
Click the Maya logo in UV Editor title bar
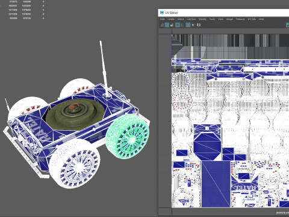162,13
